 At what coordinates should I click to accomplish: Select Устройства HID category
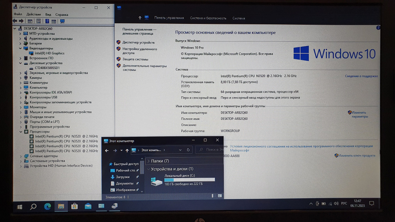(61, 166)
